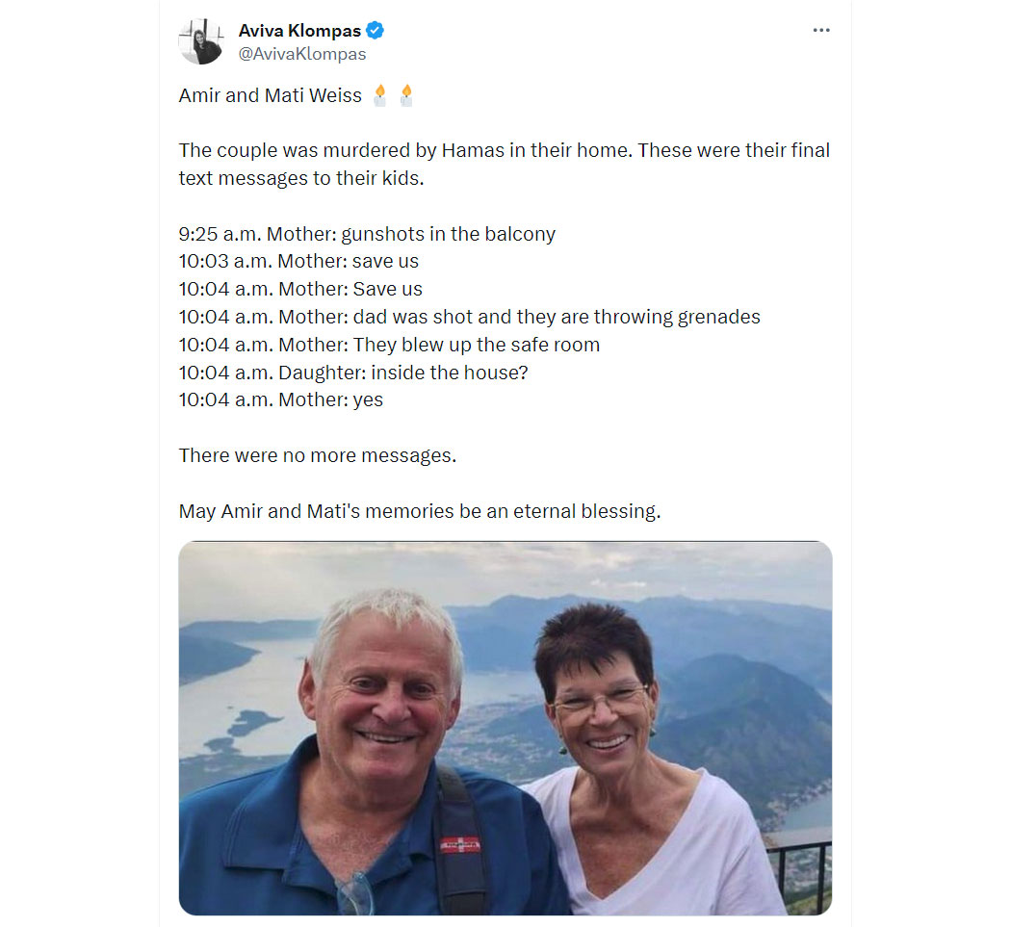Click the 'couple was murdered by Hamas' paragraph
The height and width of the screenshot is (927, 1011).
(x=505, y=165)
